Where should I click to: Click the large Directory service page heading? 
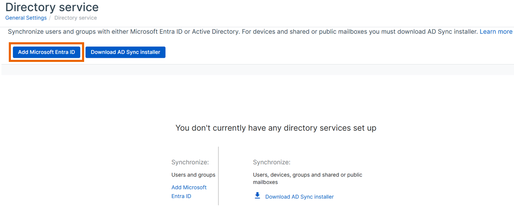[x=52, y=7]
